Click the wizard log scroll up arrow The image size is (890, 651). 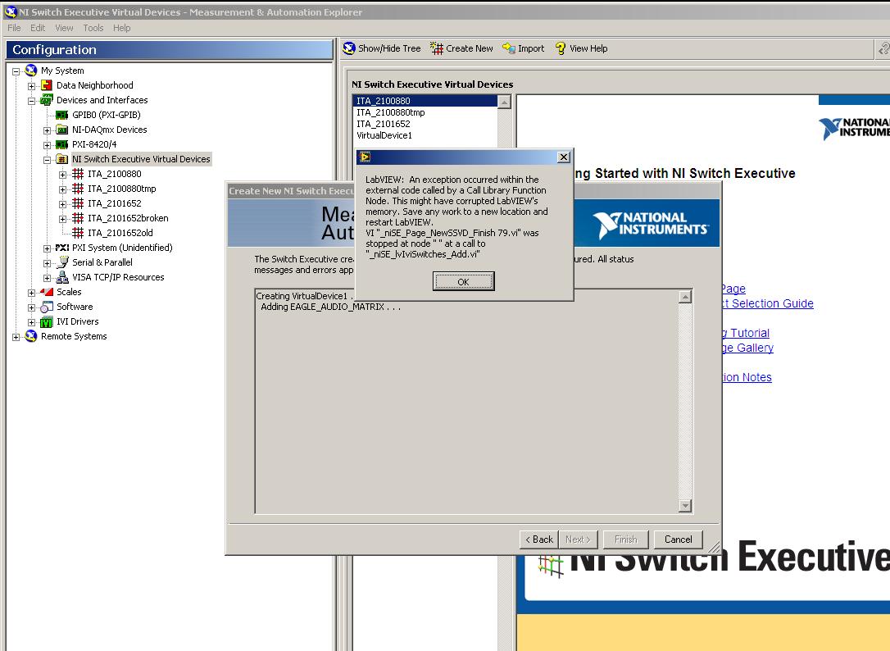point(685,297)
